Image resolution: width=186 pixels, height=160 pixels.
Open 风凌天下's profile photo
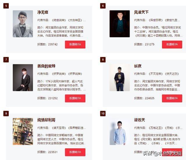click(119, 24)
